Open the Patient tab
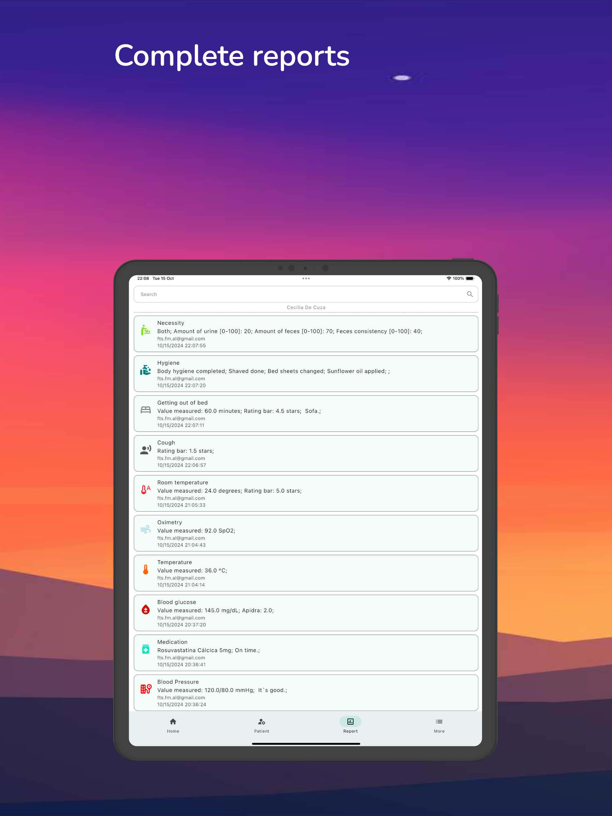This screenshot has width=612, height=816. pyautogui.click(x=262, y=726)
